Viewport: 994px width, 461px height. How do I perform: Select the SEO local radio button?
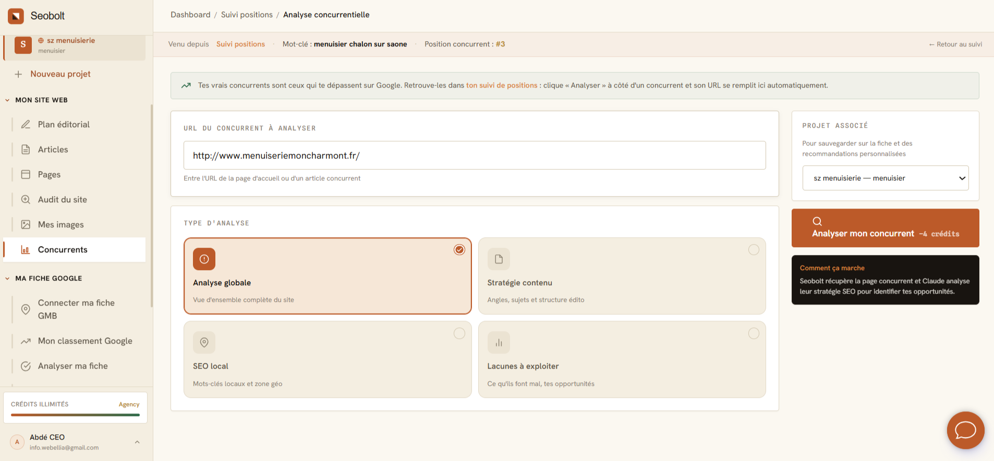459,333
